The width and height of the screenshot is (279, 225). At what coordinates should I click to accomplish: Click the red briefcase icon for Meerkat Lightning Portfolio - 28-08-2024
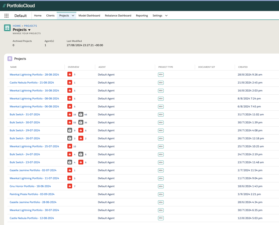click(70, 74)
